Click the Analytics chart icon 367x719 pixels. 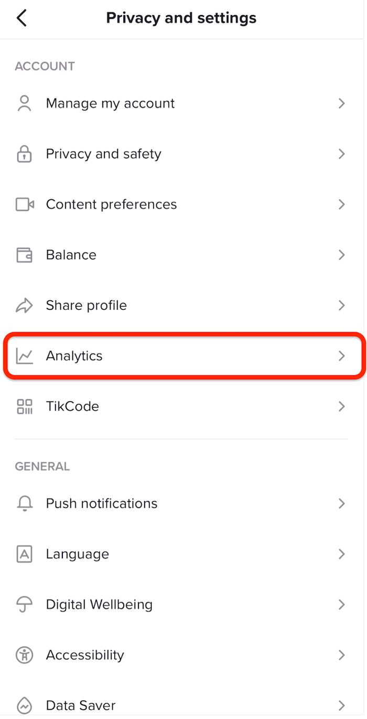[x=25, y=356]
